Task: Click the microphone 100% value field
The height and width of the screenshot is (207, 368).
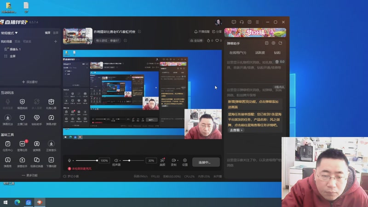Action: [104, 161]
